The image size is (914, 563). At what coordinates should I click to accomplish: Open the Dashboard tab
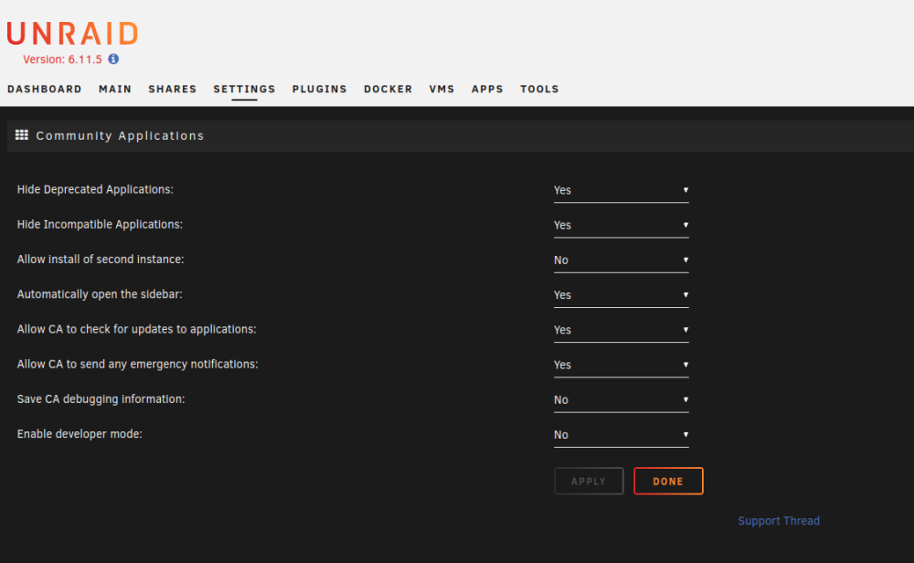pos(44,90)
